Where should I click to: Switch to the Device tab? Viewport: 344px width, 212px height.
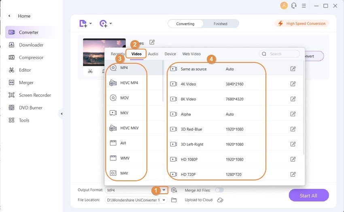pos(170,54)
